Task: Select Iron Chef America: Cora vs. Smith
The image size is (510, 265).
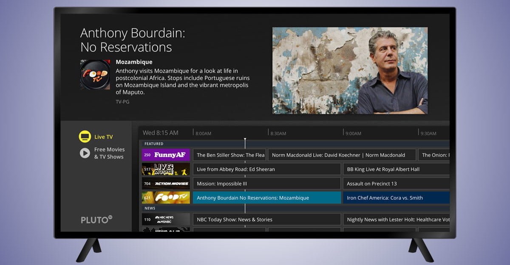Action: pyautogui.click(x=396, y=198)
